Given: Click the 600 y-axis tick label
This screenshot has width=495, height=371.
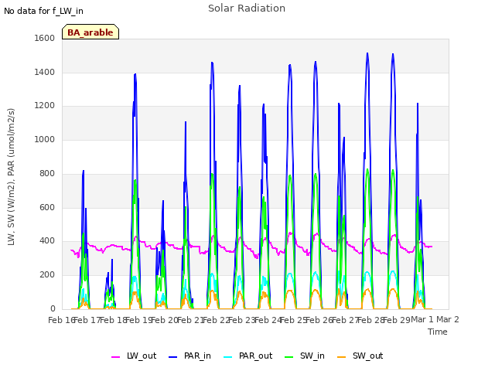Looking at the screenshot, I should (47, 208).
